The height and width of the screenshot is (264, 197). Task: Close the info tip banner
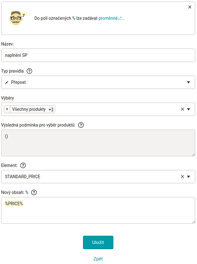coord(190,7)
